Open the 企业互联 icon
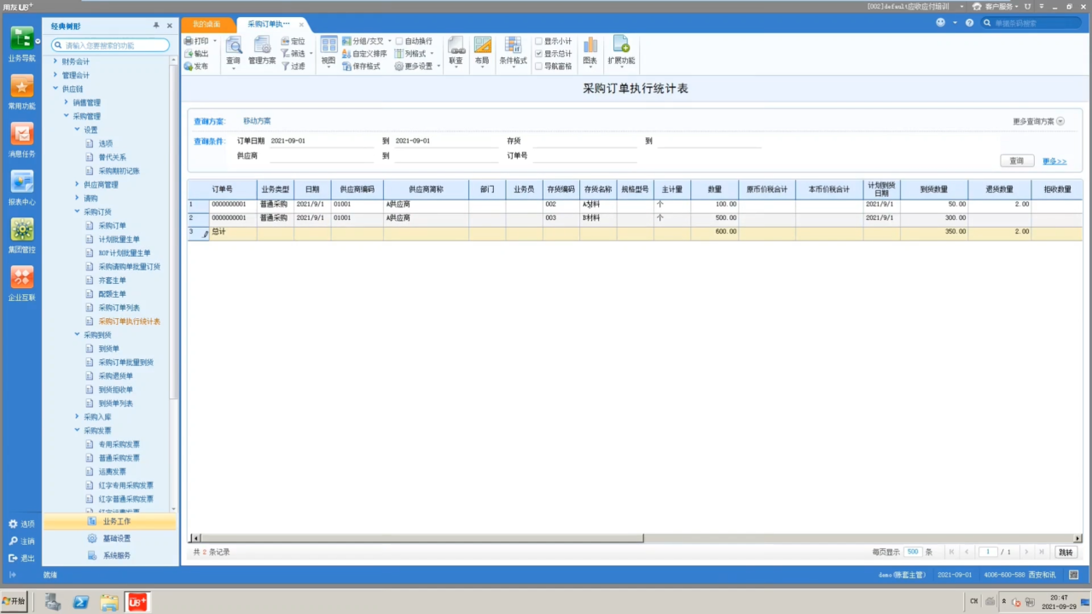This screenshot has width=1092, height=614. 22,277
